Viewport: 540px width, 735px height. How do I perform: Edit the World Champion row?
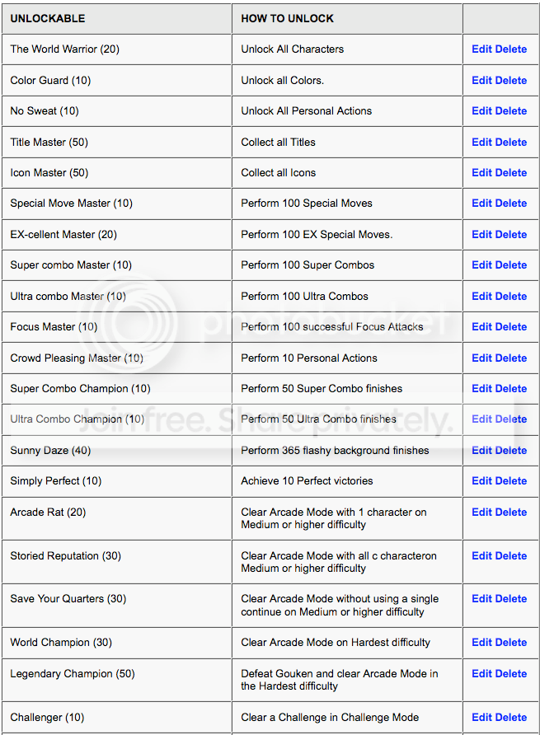click(x=481, y=643)
